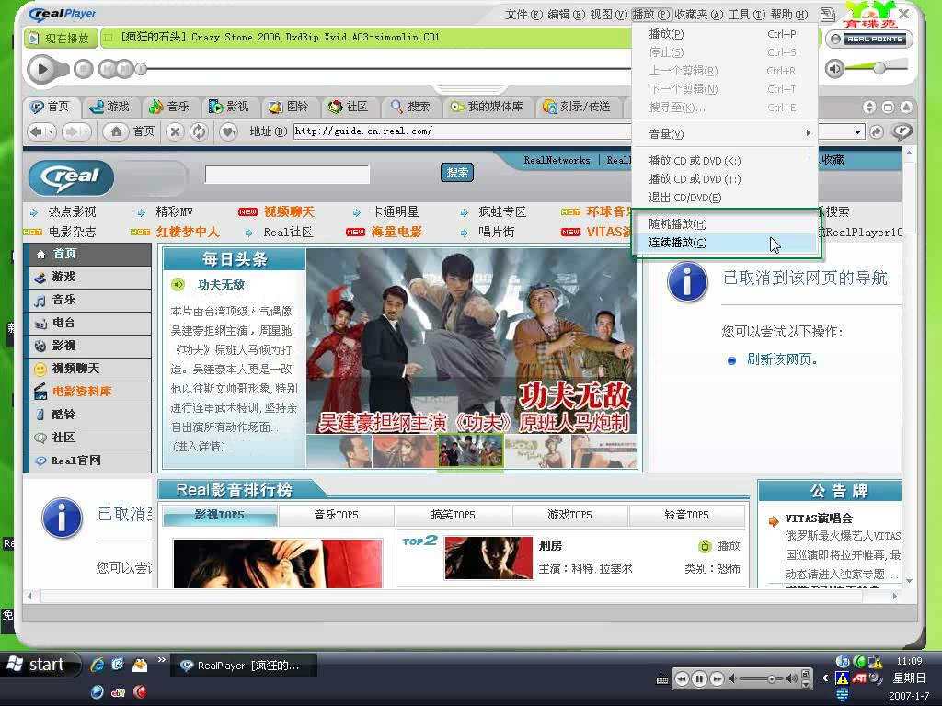Click the RealPlayer taskbar button

tap(244, 666)
